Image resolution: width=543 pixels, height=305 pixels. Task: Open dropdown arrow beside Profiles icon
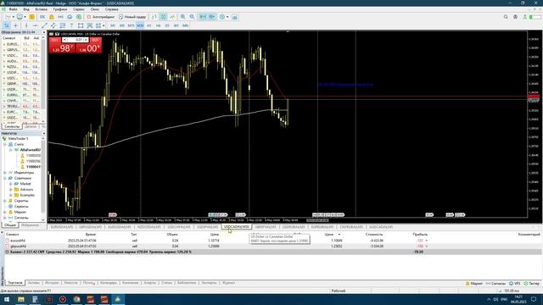pyautogui.click(x=25, y=17)
